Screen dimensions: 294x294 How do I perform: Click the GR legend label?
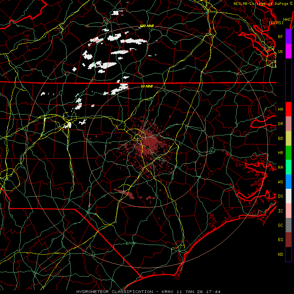[280, 124]
